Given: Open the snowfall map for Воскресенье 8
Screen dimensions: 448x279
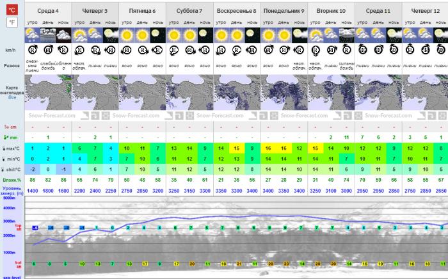Looking at the screenshot, I should tap(237, 92).
